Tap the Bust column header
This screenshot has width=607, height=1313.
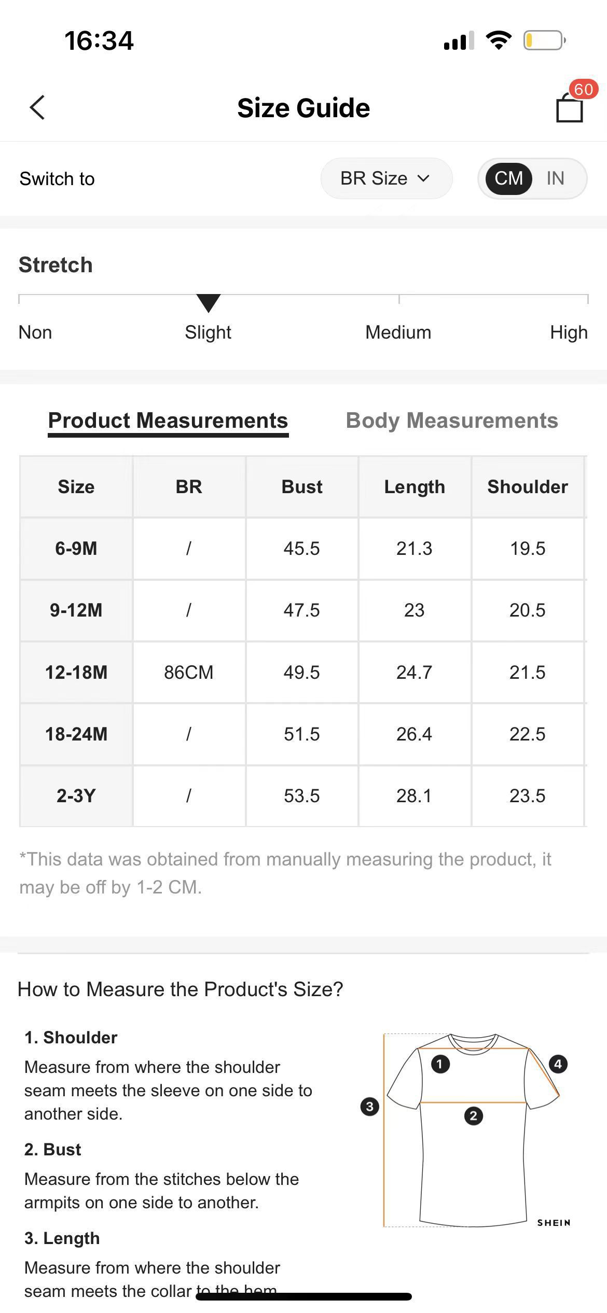point(302,487)
